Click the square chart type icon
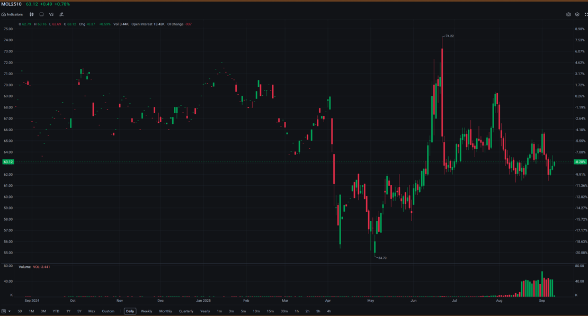Viewport: 588px width, 316px height. 42,14
